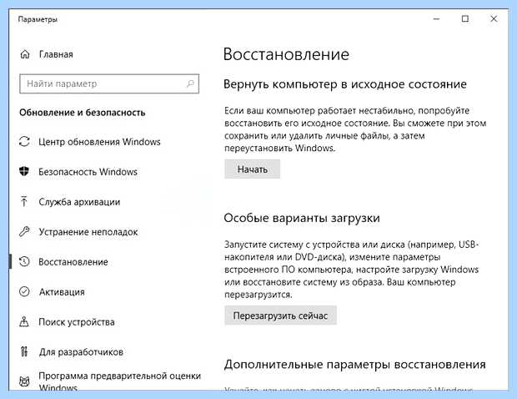Open Центр обновления Windows section
The height and width of the screenshot is (399, 517).
99,142
